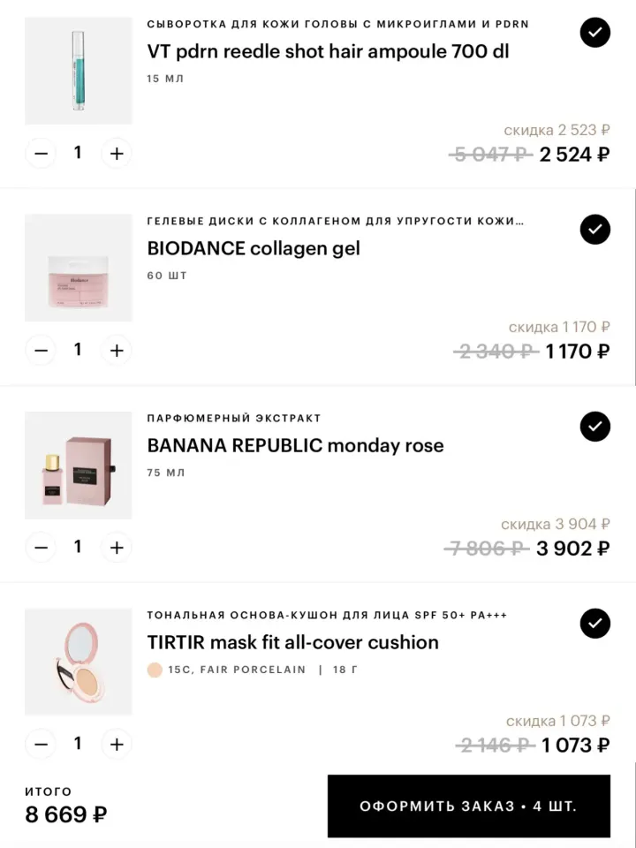
Task: Uncheck the VT pdrn hair ampoule item
Action: pyautogui.click(x=594, y=33)
